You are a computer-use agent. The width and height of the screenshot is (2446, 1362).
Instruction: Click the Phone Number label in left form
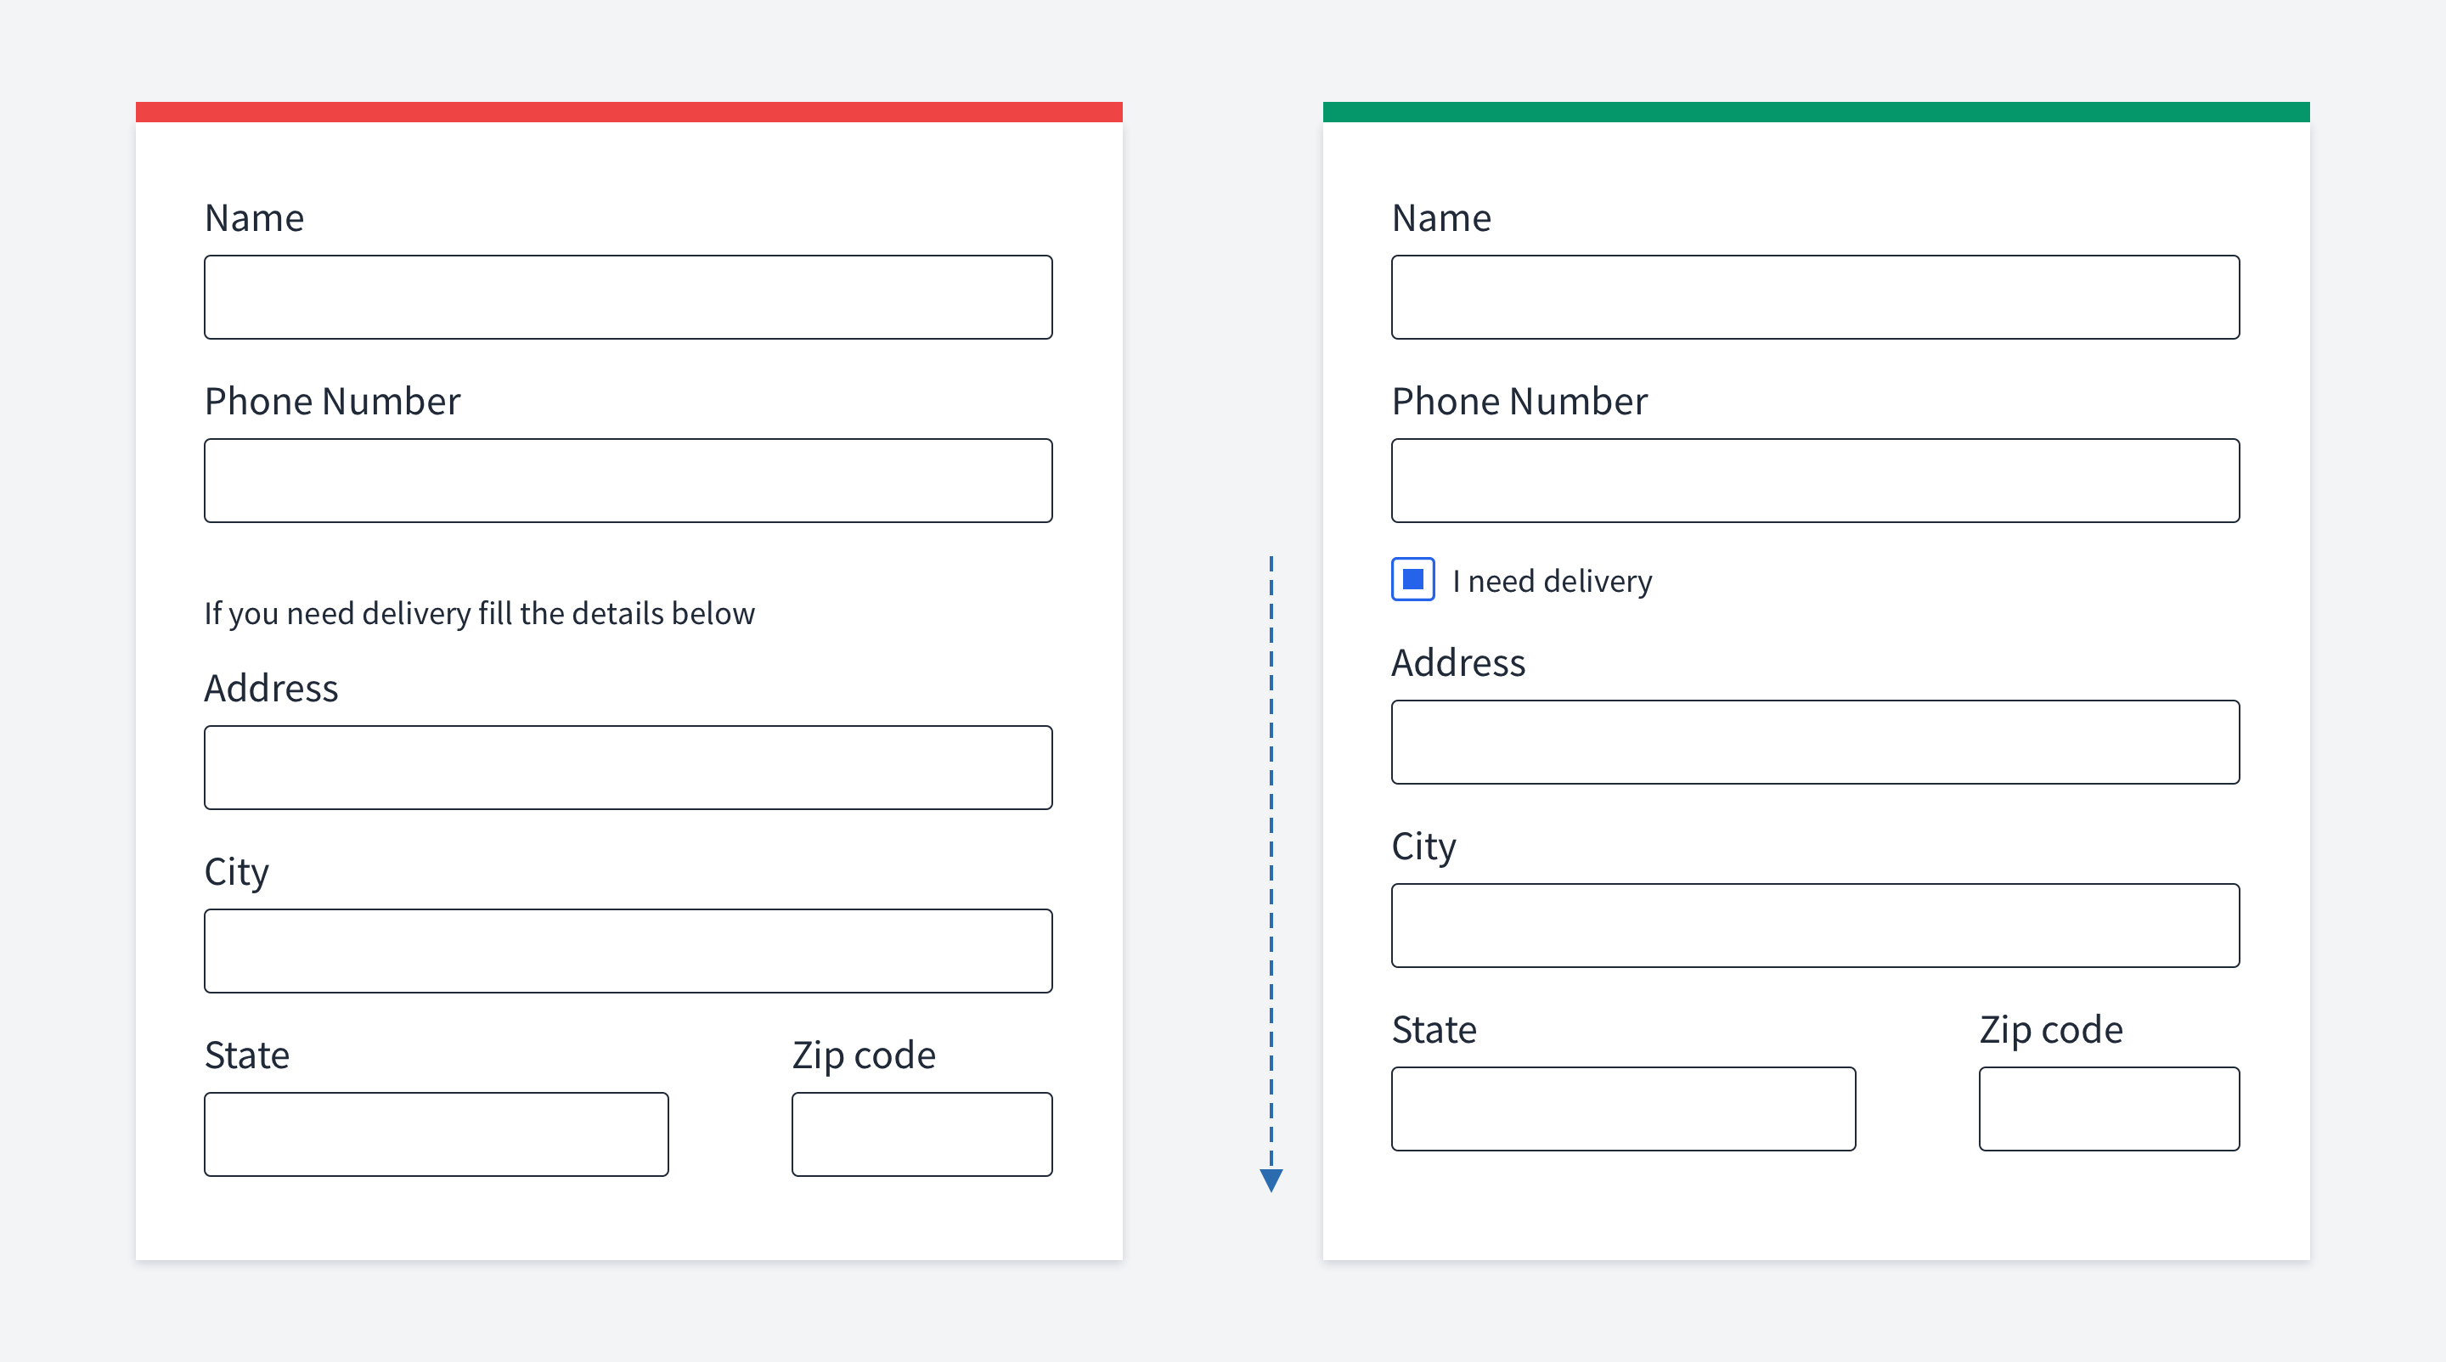click(332, 402)
